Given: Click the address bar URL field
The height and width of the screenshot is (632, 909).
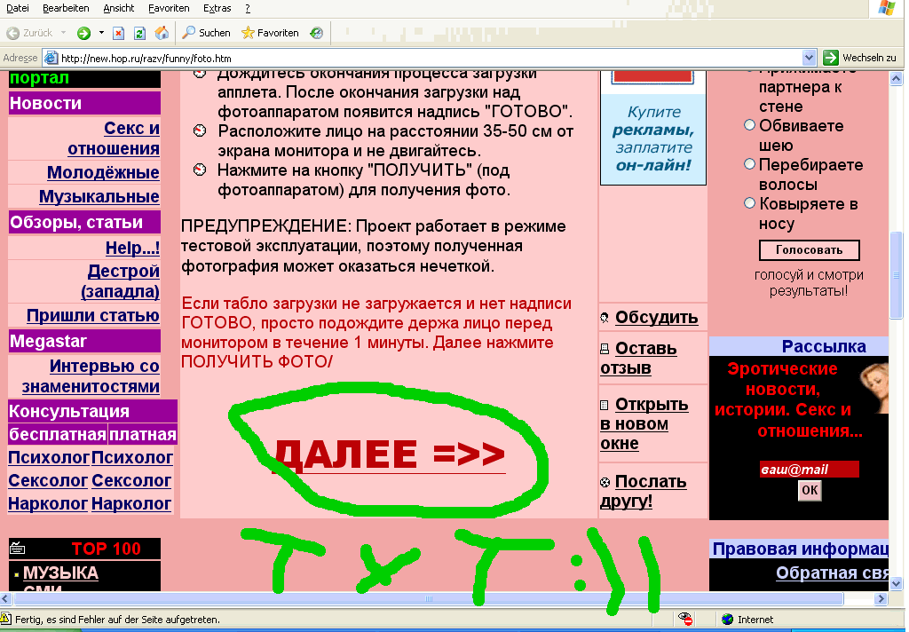Looking at the screenshot, I should click(x=429, y=58).
